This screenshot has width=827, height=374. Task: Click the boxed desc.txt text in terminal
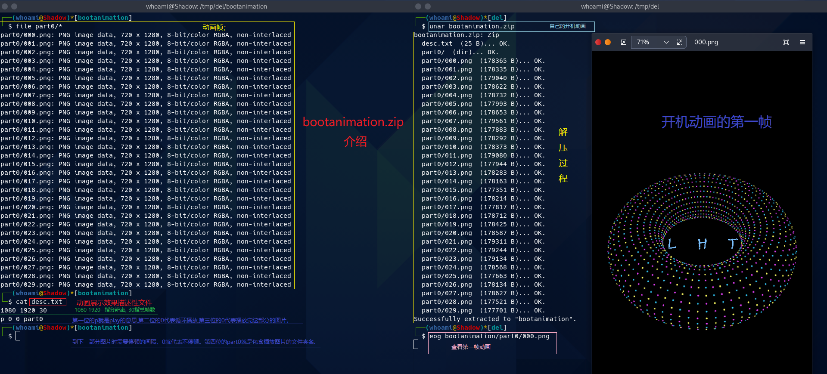point(47,302)
